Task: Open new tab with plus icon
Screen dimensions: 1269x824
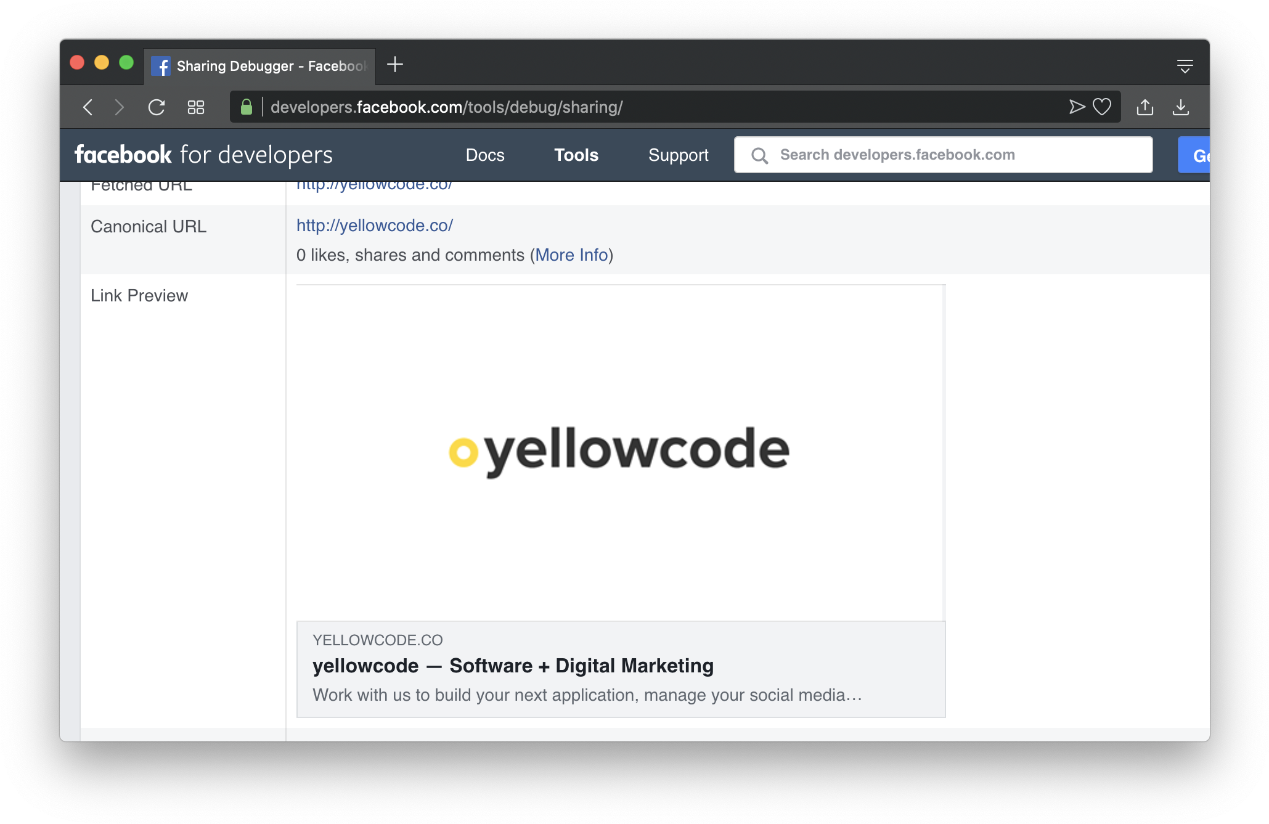Action: (395, 64)
